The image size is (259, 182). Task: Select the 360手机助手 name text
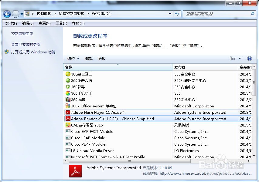81,93
